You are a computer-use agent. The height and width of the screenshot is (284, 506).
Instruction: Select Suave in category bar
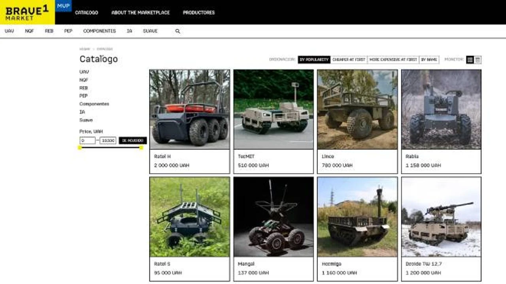coord(150,31)
